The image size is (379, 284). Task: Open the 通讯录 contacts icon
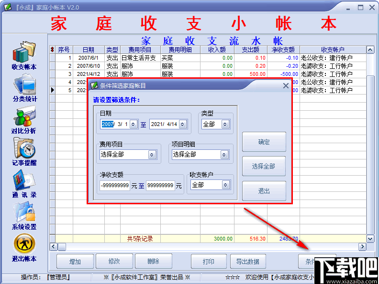pos(24,180)
